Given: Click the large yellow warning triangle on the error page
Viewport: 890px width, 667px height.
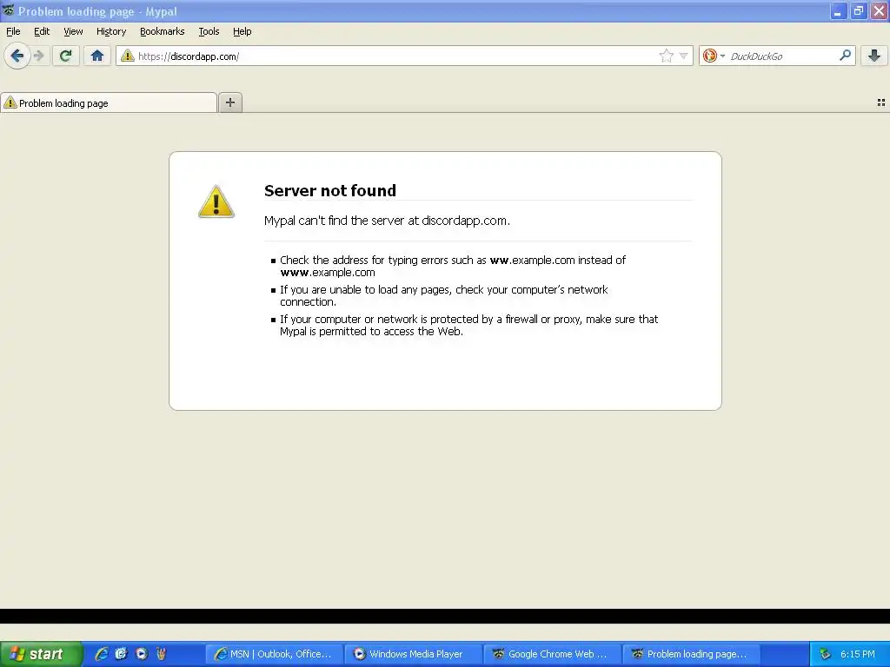Looking at the screenshot, I should tap(216, 201).
